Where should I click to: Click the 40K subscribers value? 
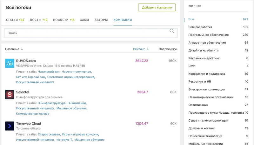click(173, 123)
